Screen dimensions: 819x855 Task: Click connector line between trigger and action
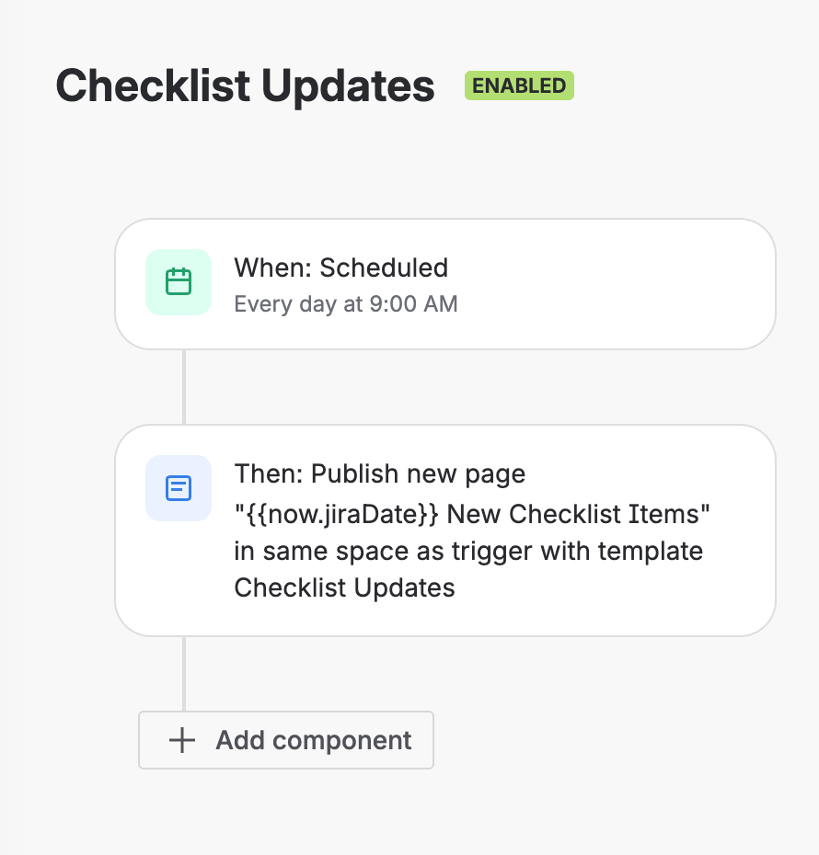coord(184,387)
